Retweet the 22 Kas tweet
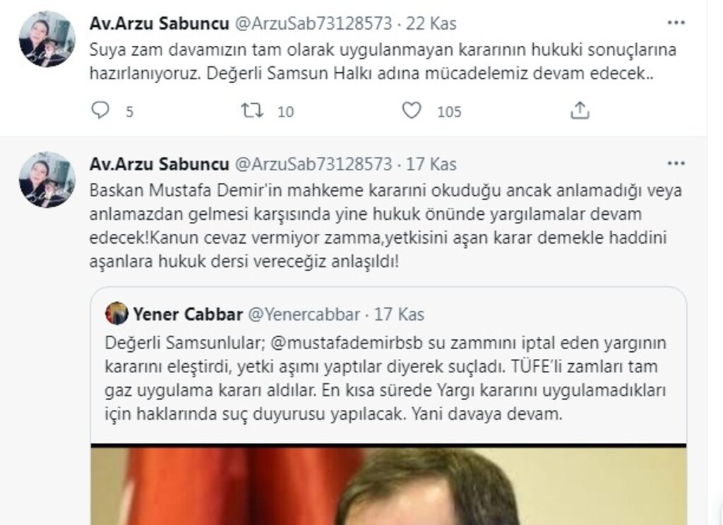Image resolution: width=723 pixels, height=525 pixels. click(252, 110)
